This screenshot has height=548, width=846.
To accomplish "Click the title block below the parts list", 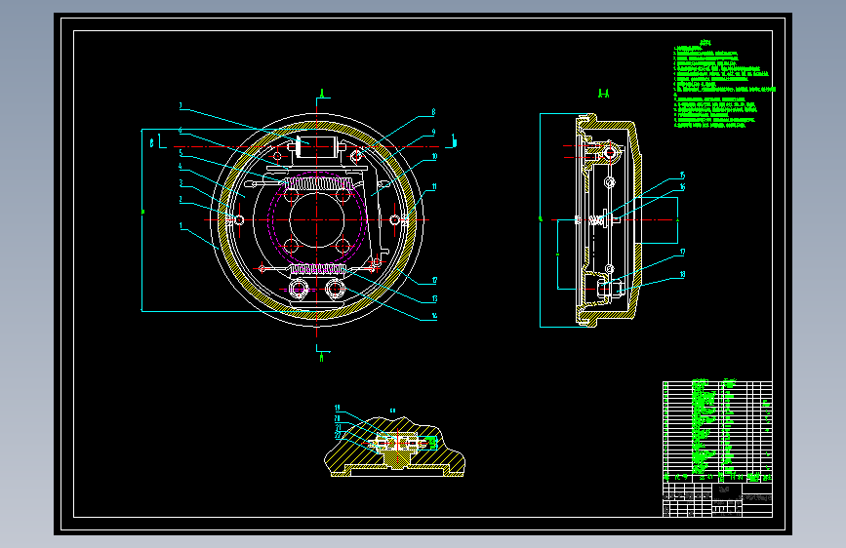I will click(x=717, y=499).
